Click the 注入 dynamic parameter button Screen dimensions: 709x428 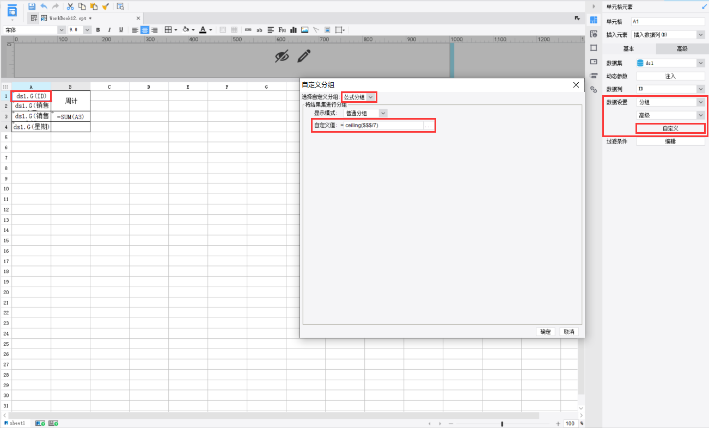[x=671, y=76]
